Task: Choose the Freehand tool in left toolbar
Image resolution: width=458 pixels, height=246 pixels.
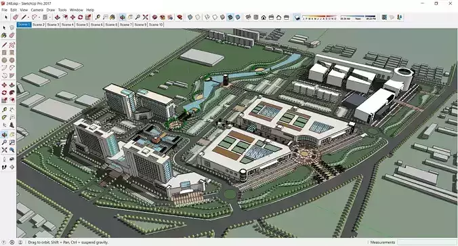Action: 12,45
